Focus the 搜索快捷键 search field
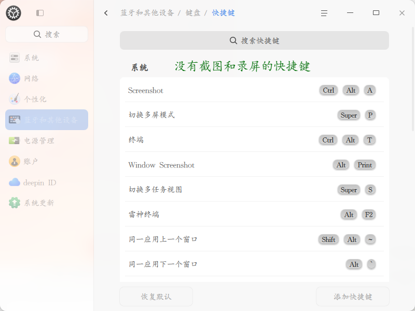The image size is (415, 311). 254,40
